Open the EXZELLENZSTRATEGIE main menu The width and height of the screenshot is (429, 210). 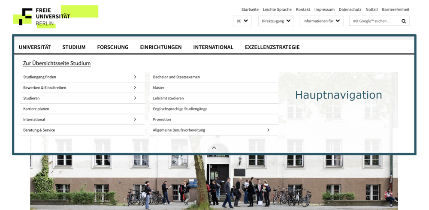coord(272,47)
